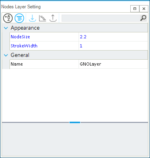Collapse the General category
The image size is (150, 158).
[6, 55]
